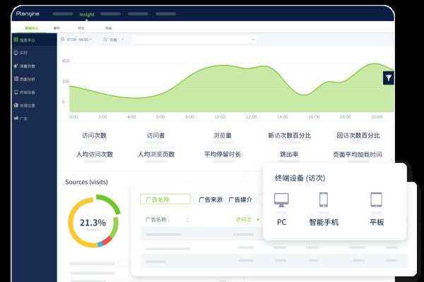Sort table by 访问次 column arrow
The image size is (424, 282).
coord(259,220)
